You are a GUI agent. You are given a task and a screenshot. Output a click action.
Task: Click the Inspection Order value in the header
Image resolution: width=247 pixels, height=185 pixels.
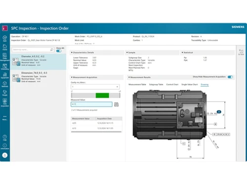click(44, 40)
